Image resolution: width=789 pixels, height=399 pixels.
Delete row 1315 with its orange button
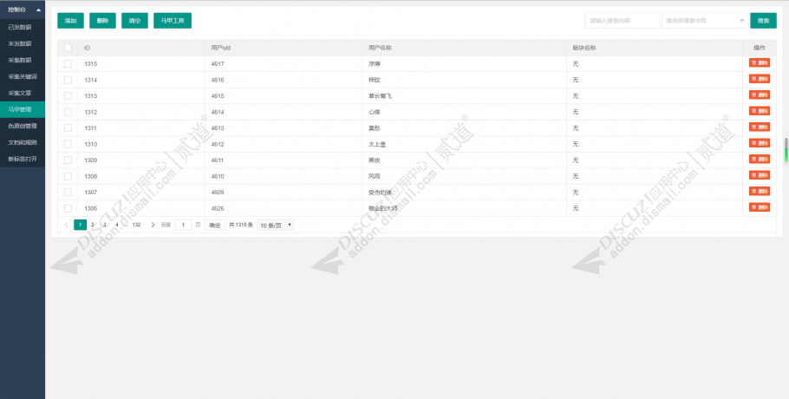pyautogui.click(x=760, y=63)
